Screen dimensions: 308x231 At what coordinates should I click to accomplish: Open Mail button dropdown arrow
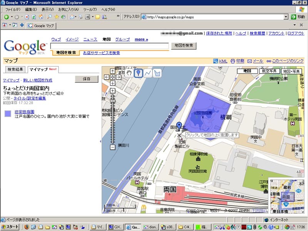(x=76, y=17)
